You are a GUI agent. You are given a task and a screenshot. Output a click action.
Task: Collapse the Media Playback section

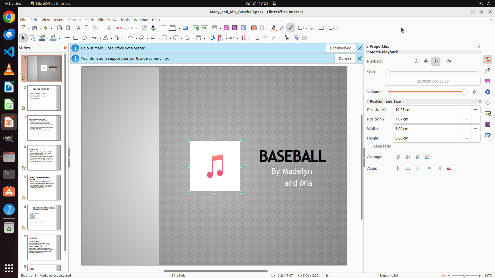pos(368,52)
